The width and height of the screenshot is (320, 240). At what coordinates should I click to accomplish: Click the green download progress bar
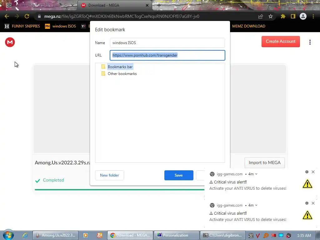click(x=120, y=190)
